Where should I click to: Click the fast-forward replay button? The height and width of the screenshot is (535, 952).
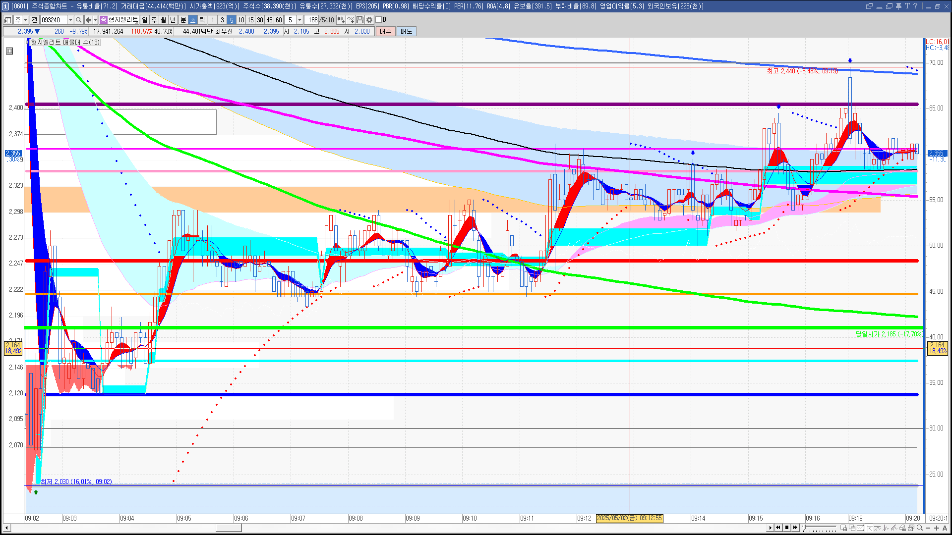pos(795,528)
